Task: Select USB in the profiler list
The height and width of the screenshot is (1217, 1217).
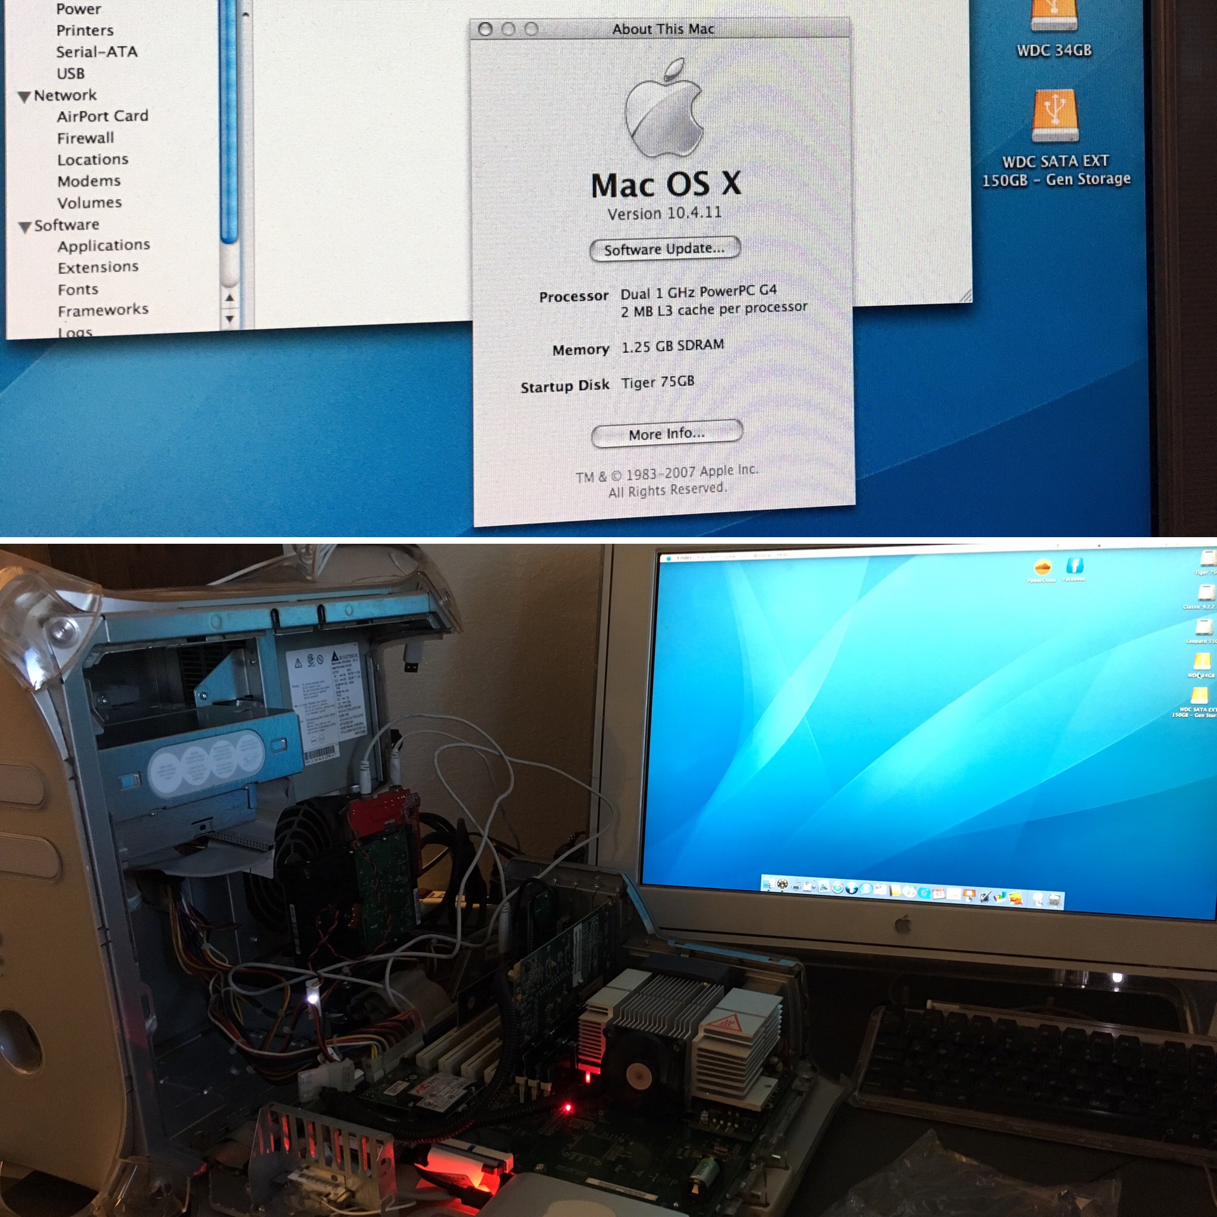Action: point(71,74)
